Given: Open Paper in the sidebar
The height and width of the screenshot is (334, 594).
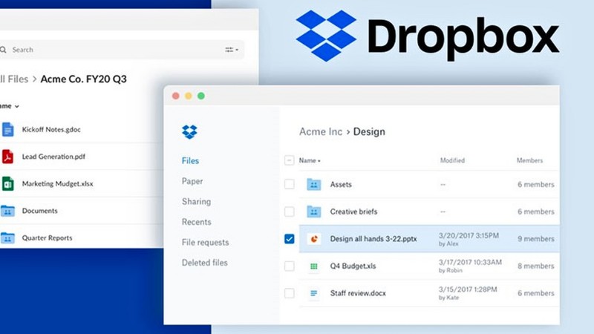Looking at the screenshot, I should (x=192, y=181).
